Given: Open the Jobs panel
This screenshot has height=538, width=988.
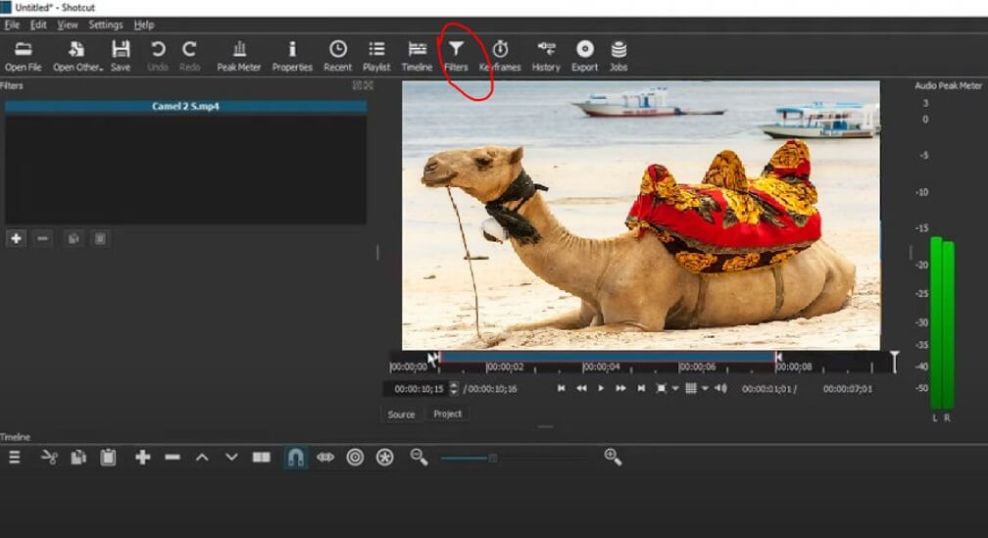Looking at the screenshot, I should point(618,56).
